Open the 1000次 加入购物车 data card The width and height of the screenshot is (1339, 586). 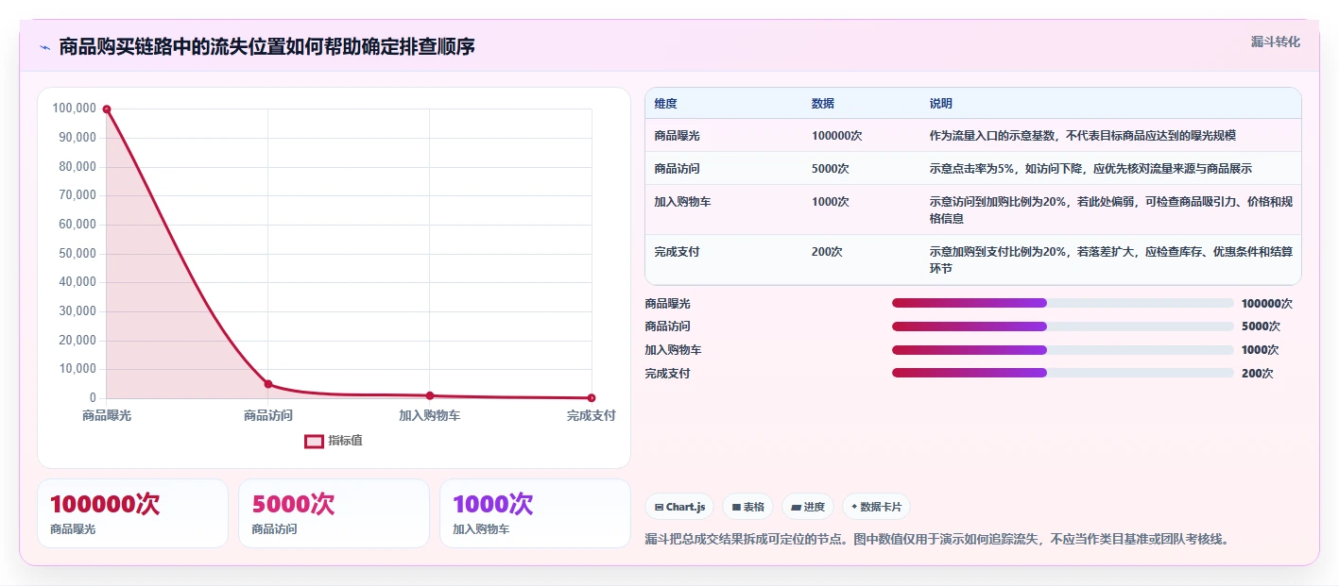pos(535,513)
